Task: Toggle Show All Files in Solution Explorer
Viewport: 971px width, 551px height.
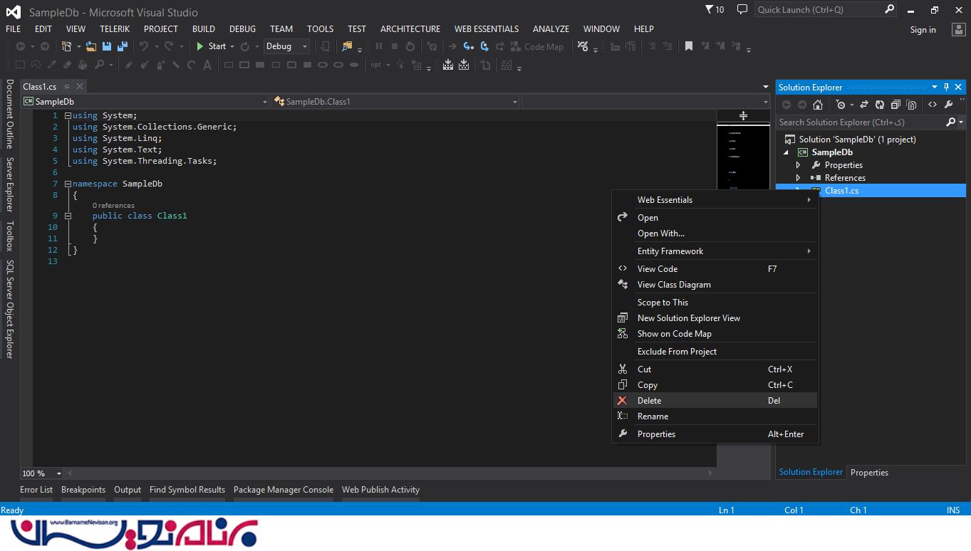Action: click(x=911, y=105)
